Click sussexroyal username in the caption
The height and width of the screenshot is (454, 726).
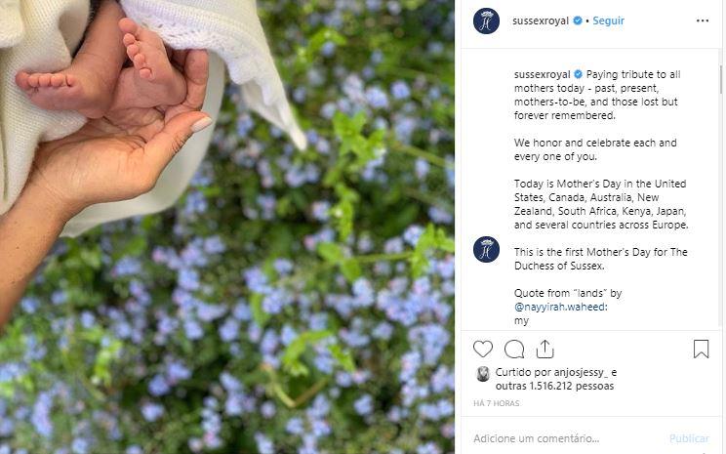pos(542,74)
